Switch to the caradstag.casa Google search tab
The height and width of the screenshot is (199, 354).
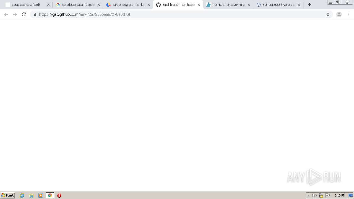77,5
